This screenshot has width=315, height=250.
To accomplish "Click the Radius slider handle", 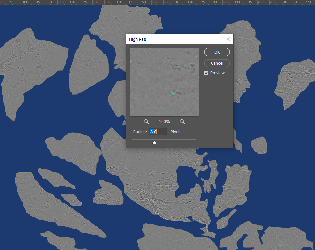I will coord(154,142).
